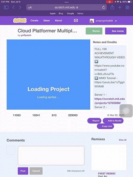
Task: Click the Add to Studio button
Action: (x=113, y=120)
